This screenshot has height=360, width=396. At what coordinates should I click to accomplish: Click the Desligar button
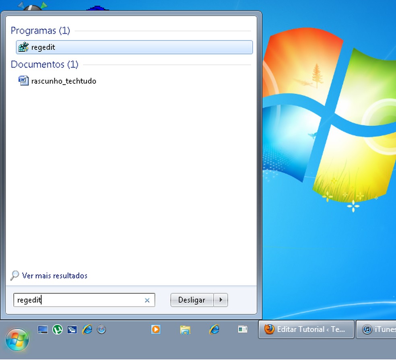point(192,300)
